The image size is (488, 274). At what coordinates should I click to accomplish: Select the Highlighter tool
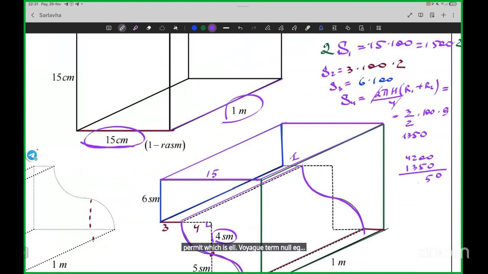(135, 28)
